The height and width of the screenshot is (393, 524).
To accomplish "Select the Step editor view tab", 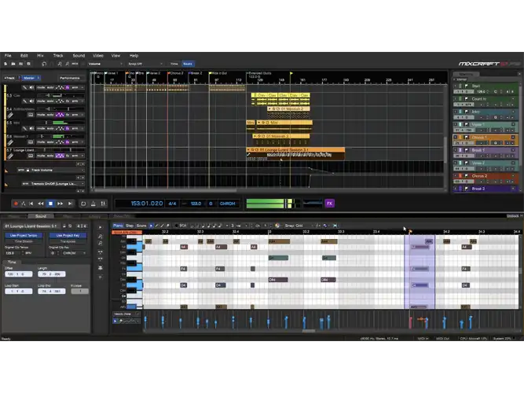I will (130, 226).
